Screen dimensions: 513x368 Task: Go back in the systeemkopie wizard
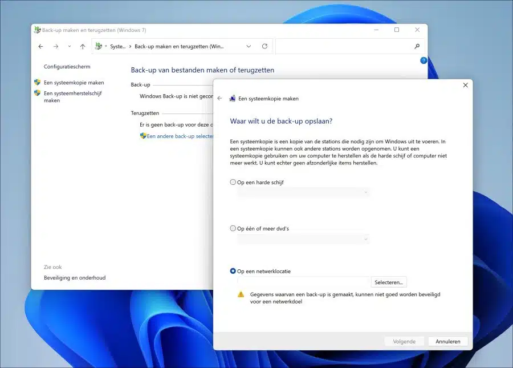click(219, 98)
